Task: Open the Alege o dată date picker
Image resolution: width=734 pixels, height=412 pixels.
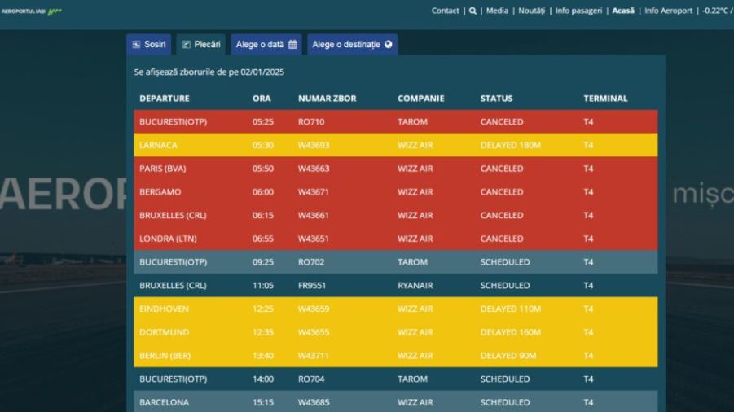Action: click(x=266, y=45)
